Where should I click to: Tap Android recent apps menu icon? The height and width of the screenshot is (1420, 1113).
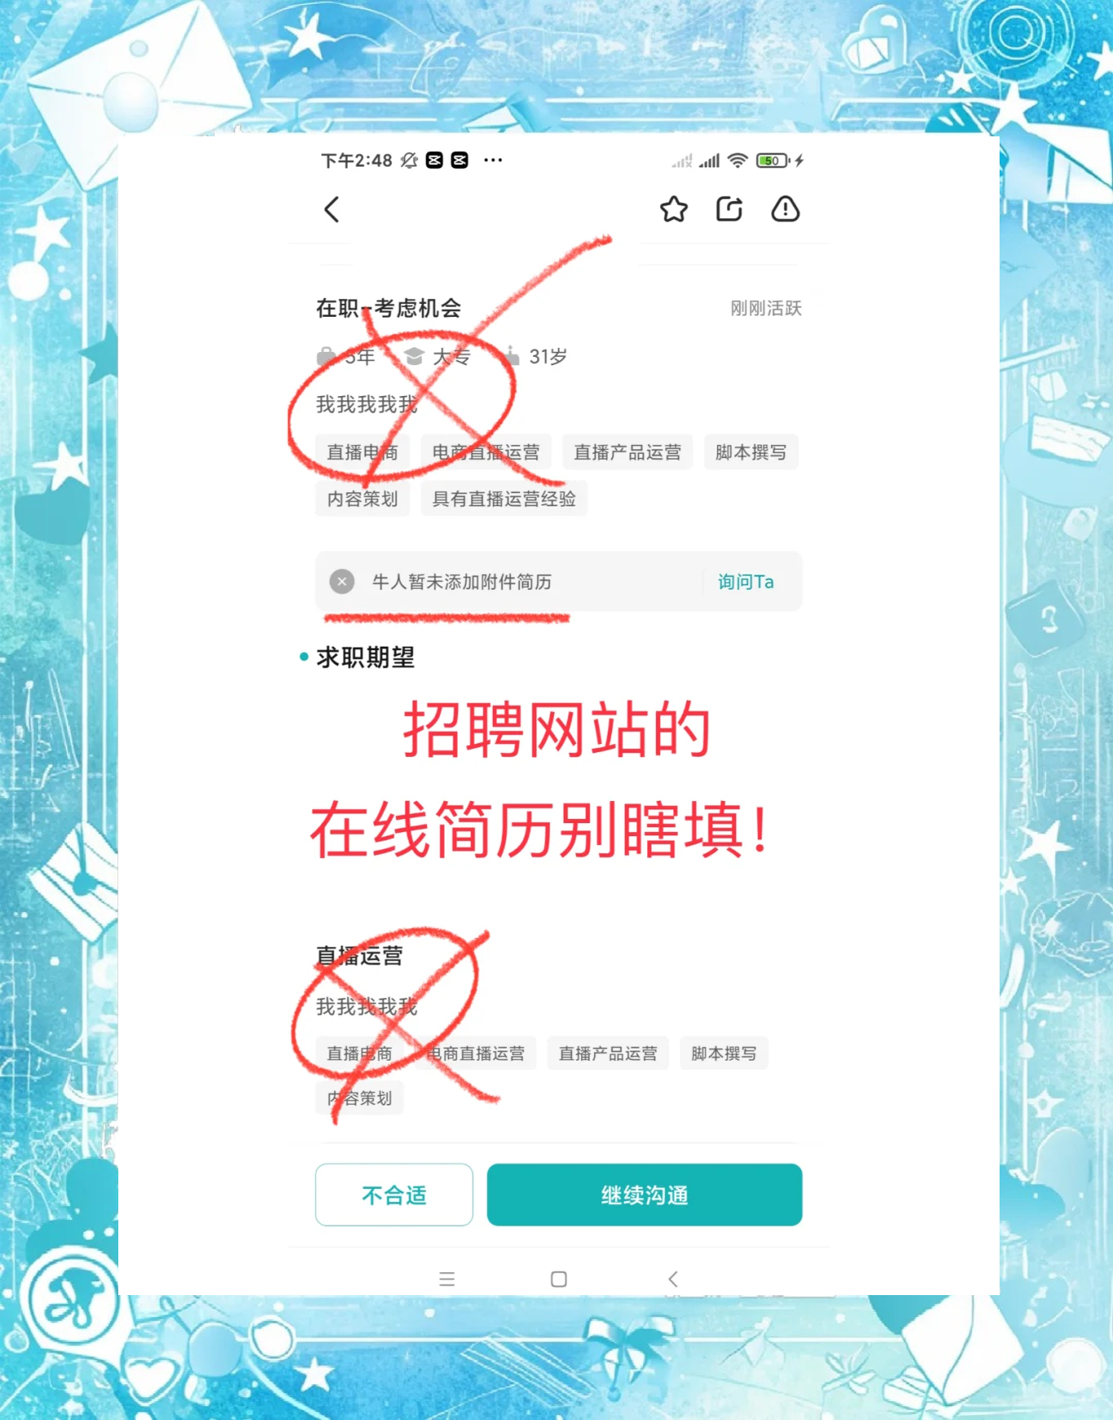pyautogui.click(x=446, y=1279)
